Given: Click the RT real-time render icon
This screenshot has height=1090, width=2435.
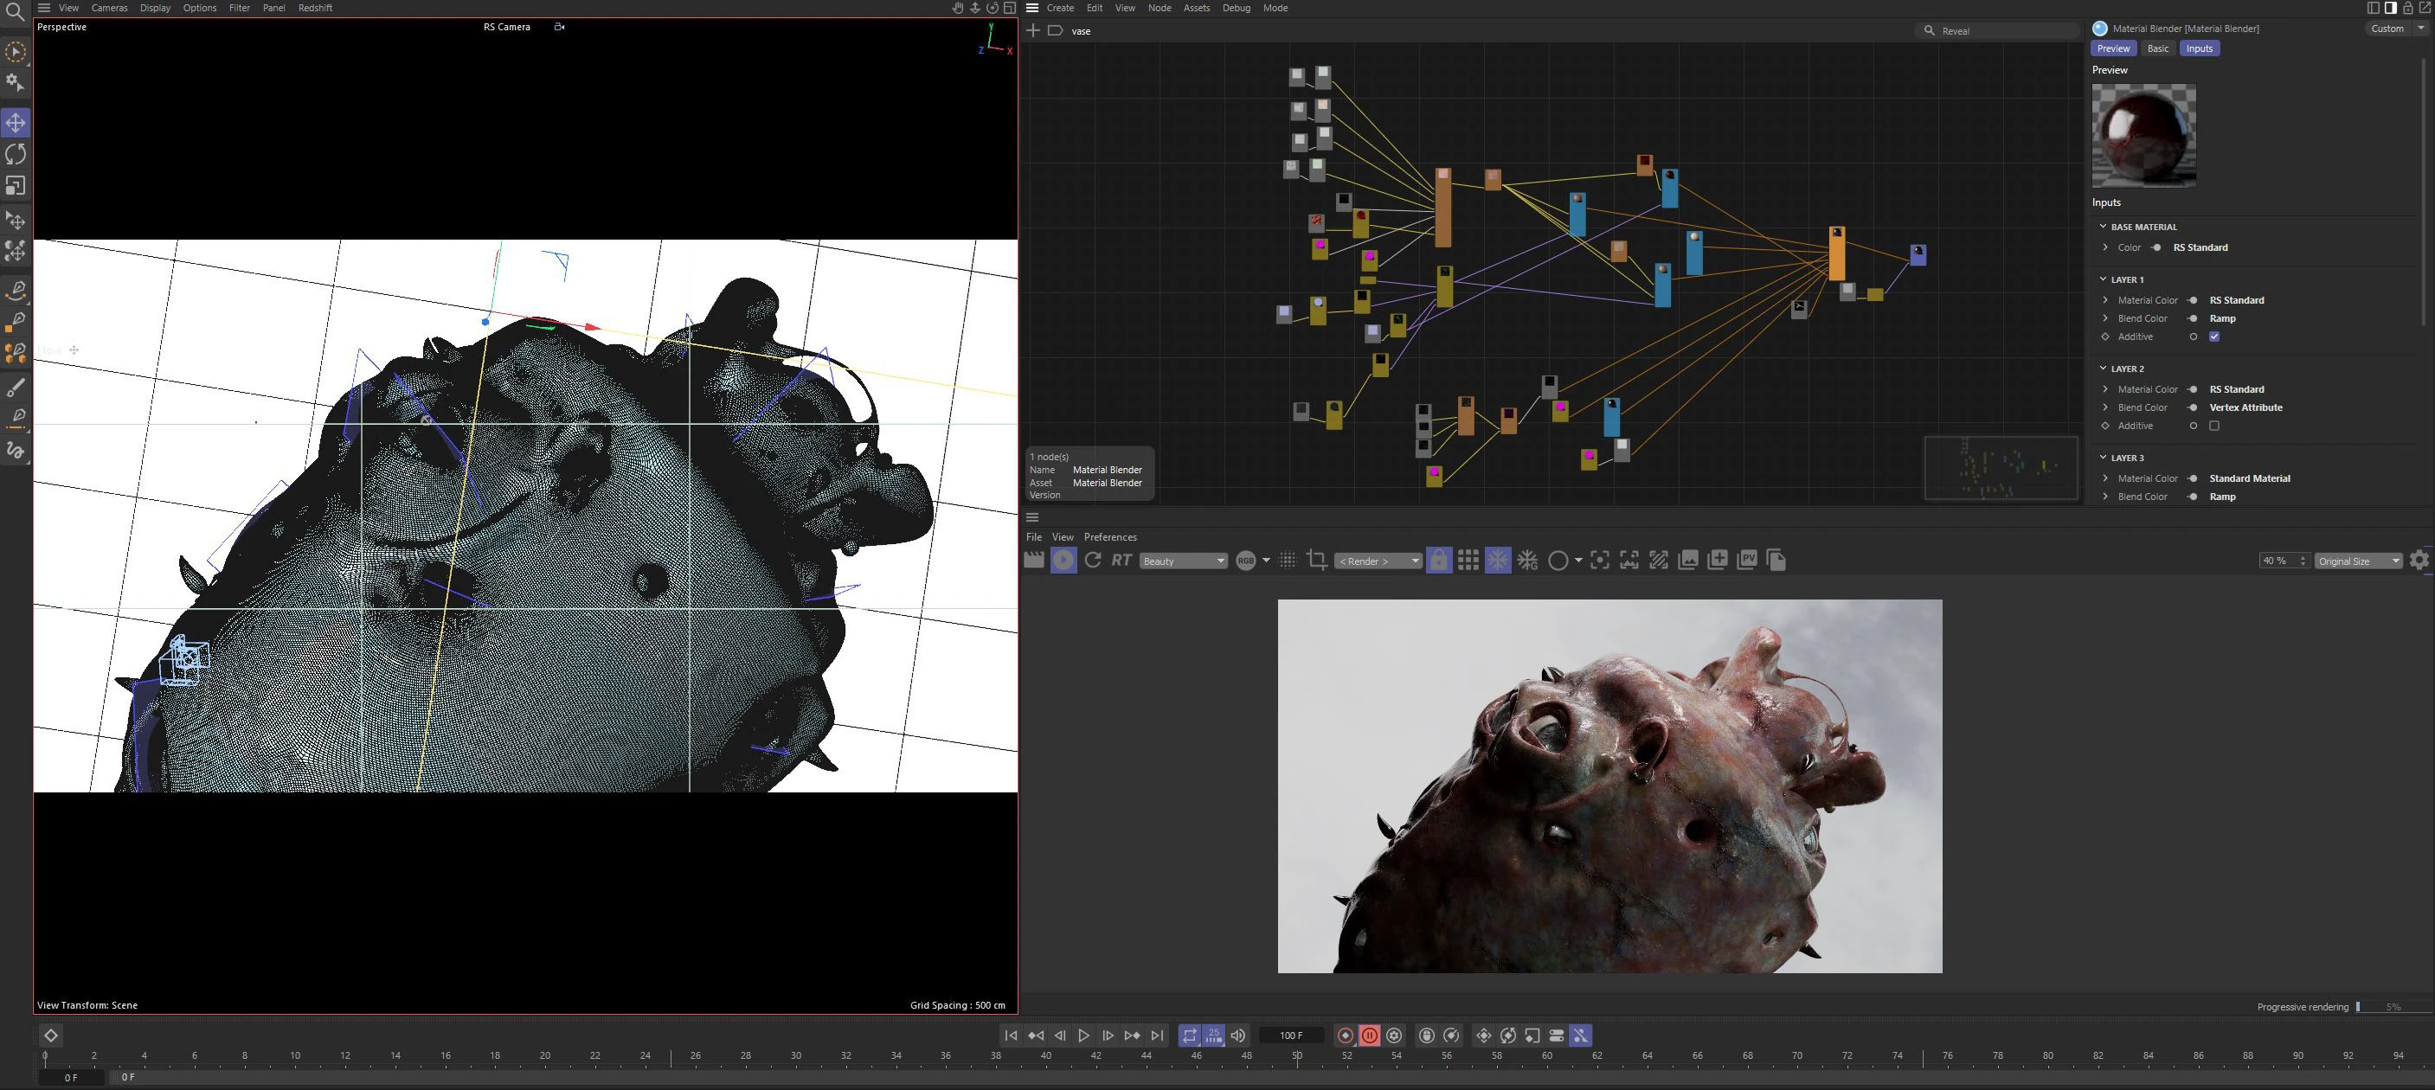Looking at the screenshot, I should coord(1121,561).
